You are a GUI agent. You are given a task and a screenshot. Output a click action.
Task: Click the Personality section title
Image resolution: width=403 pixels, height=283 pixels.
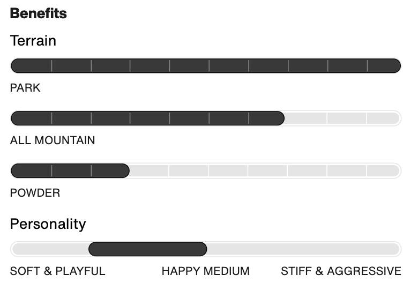click(x=48, y=224)
